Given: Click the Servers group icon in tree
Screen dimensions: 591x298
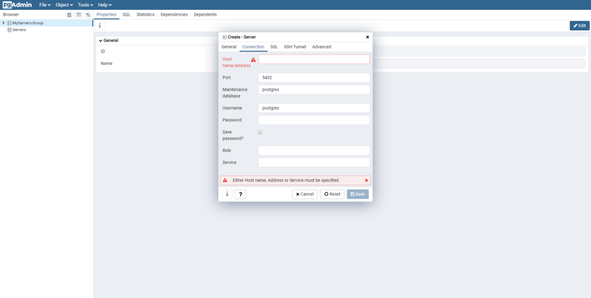Looking at the screenshot, I should tap(10, 30).
